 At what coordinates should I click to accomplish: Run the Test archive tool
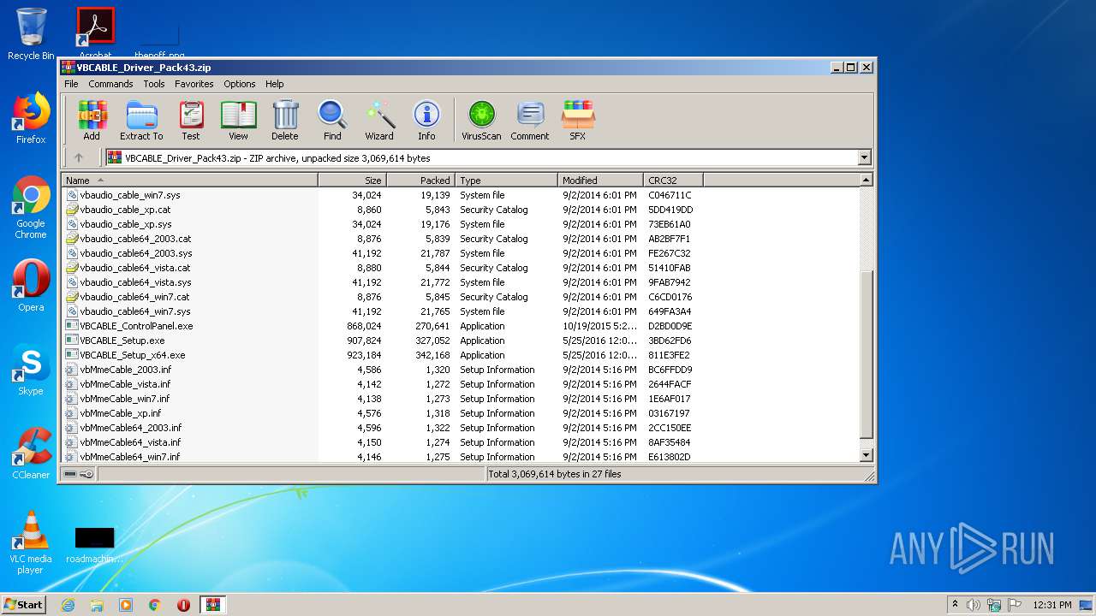tap(191, 121)
